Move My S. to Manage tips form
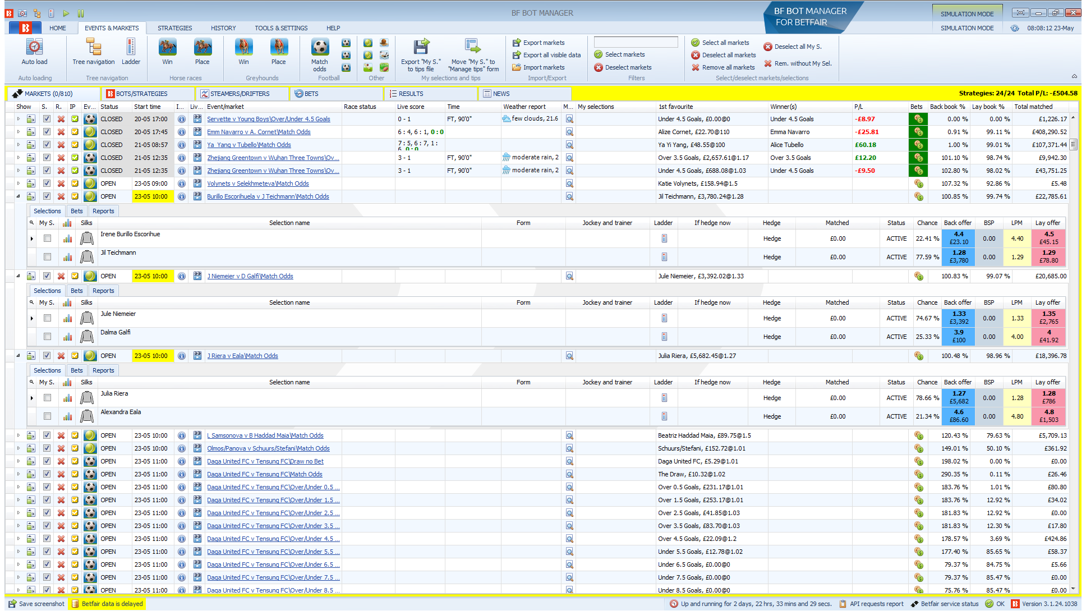The height and width of the screenshot is (615, 1086). click(x=473, y=54)
